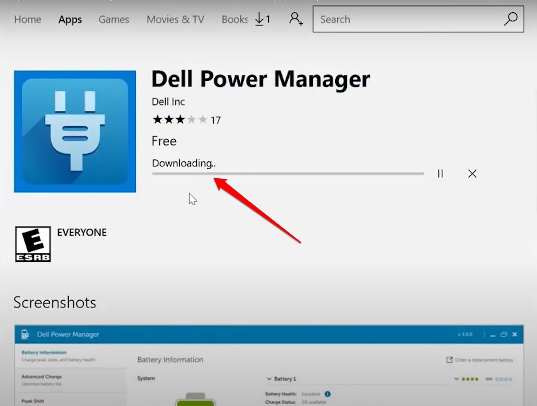Click the plug logo in the screenshot title bar
The width and height of the screenshot is (537, 406).
(x=25, y=334)
